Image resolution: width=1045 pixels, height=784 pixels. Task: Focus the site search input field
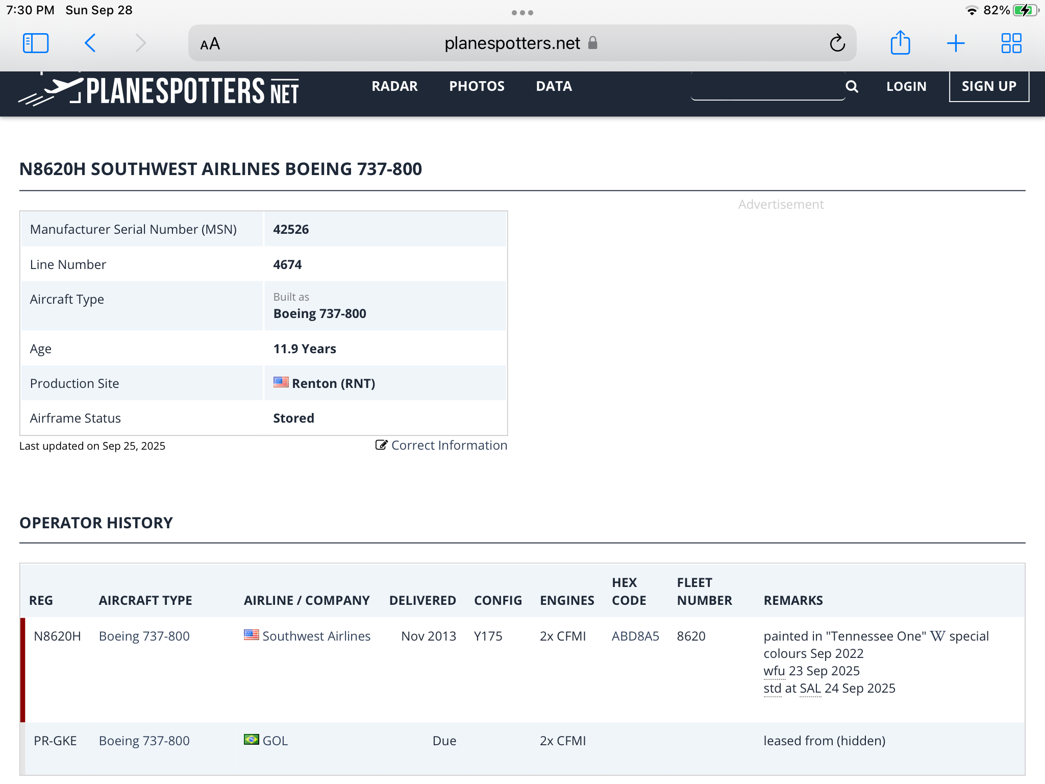point(768,86)
